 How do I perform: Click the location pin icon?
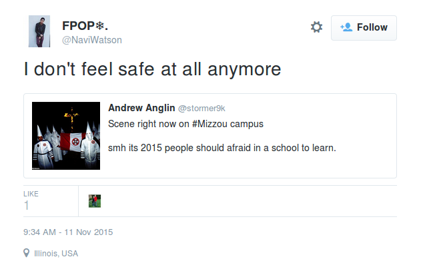[27, 253]
